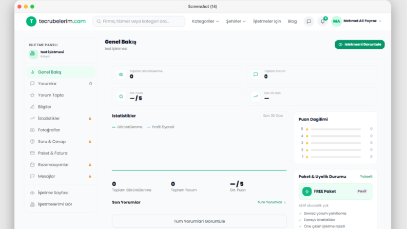Screen dimensions: 407x229
Task: Open Paket & Fatura section
Action: tap(61, 153)
